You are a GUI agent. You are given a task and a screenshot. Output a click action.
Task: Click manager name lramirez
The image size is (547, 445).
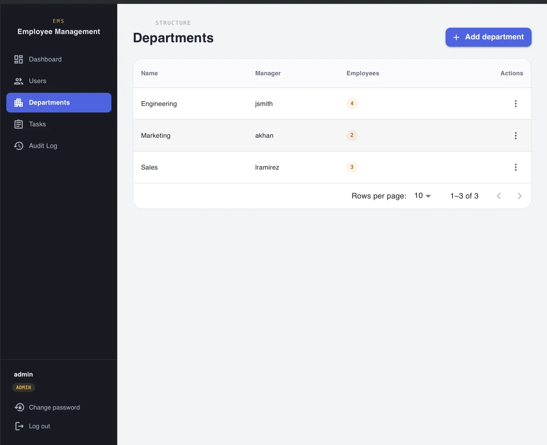point(267,167)
